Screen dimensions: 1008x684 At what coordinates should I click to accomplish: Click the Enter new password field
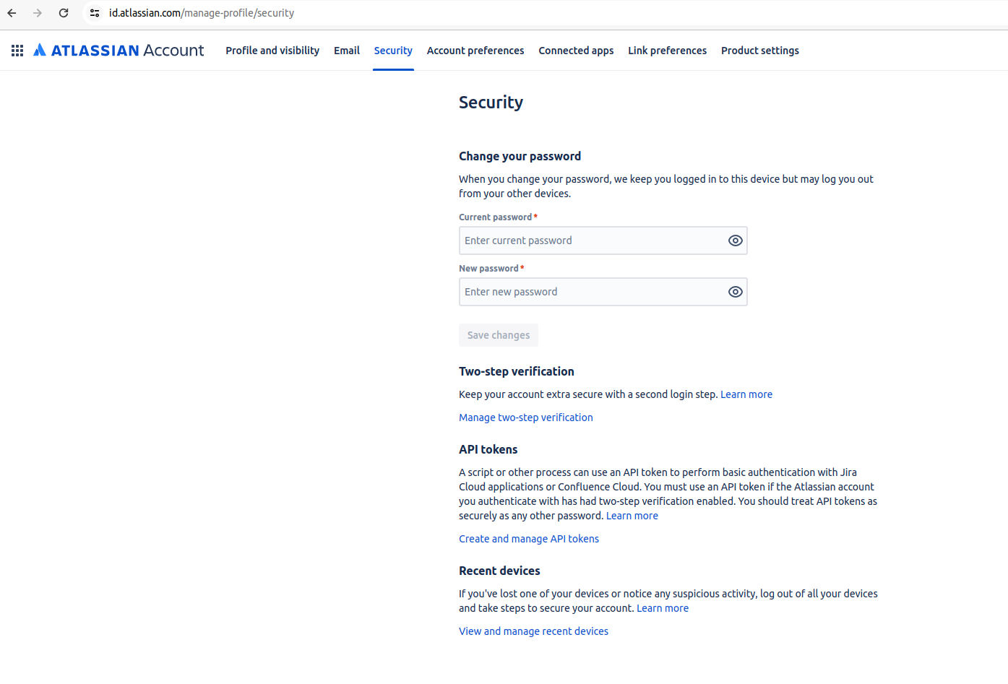[591, 292]
